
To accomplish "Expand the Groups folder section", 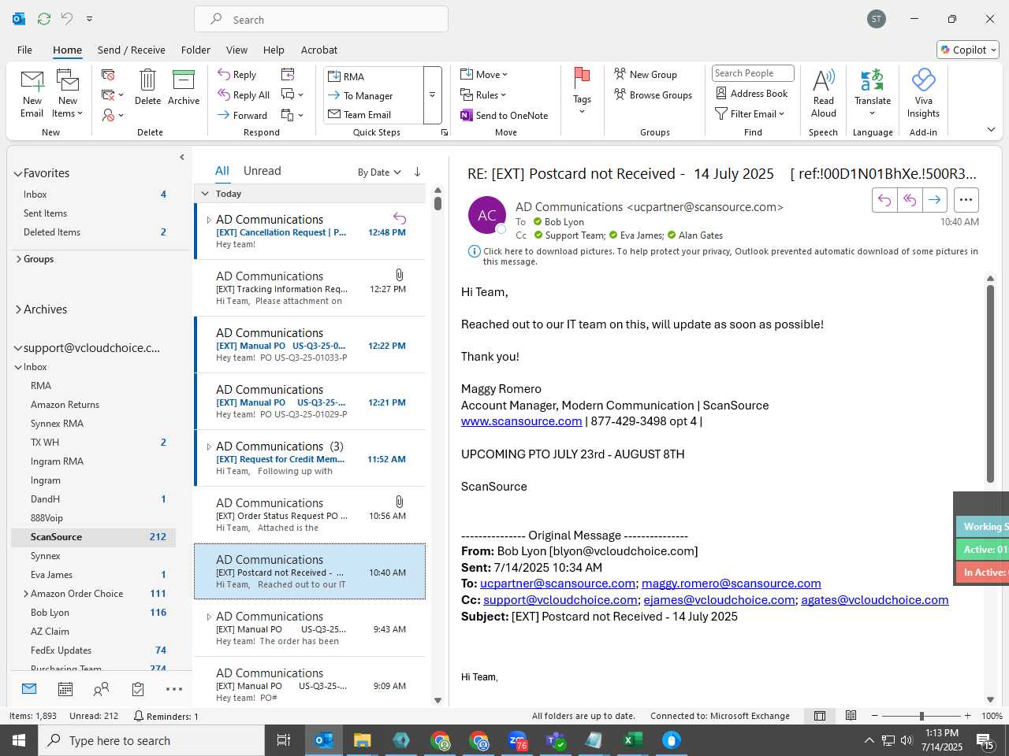I will [x=18, y=259].
